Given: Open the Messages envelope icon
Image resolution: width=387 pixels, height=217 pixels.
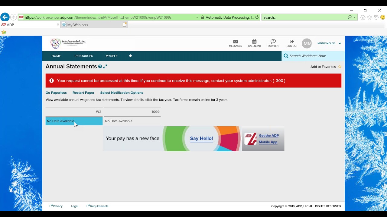Looking at the screenshot, I should [x=235, y=42].
